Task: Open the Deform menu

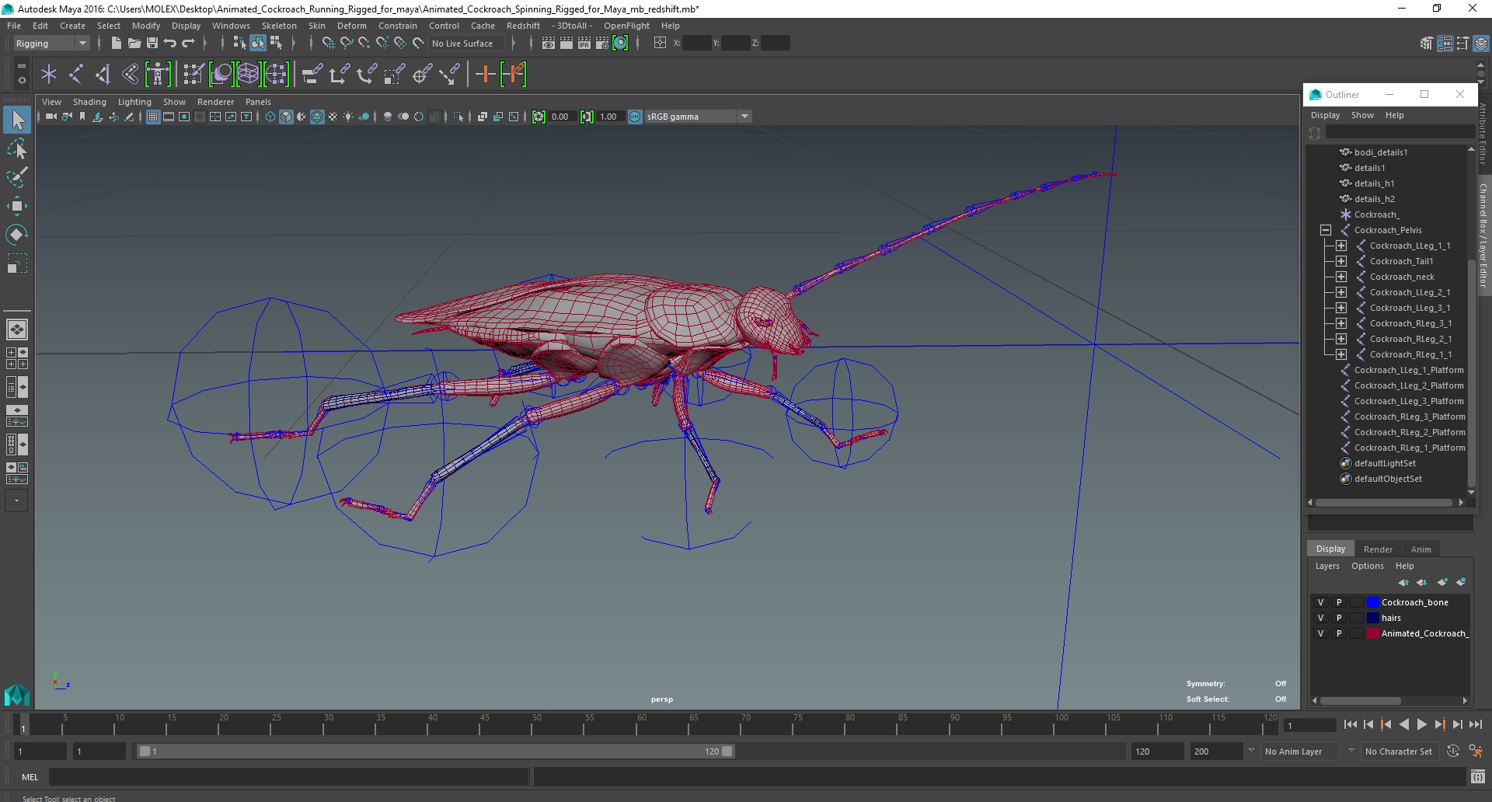Action: coord(351,26)
